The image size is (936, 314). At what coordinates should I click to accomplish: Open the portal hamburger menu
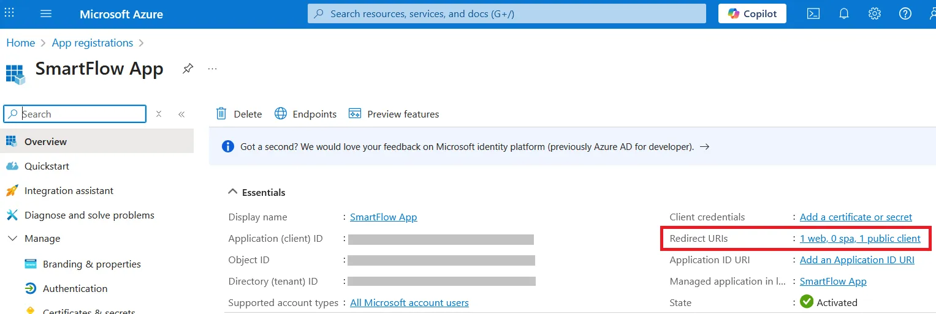tap(46, 13)
